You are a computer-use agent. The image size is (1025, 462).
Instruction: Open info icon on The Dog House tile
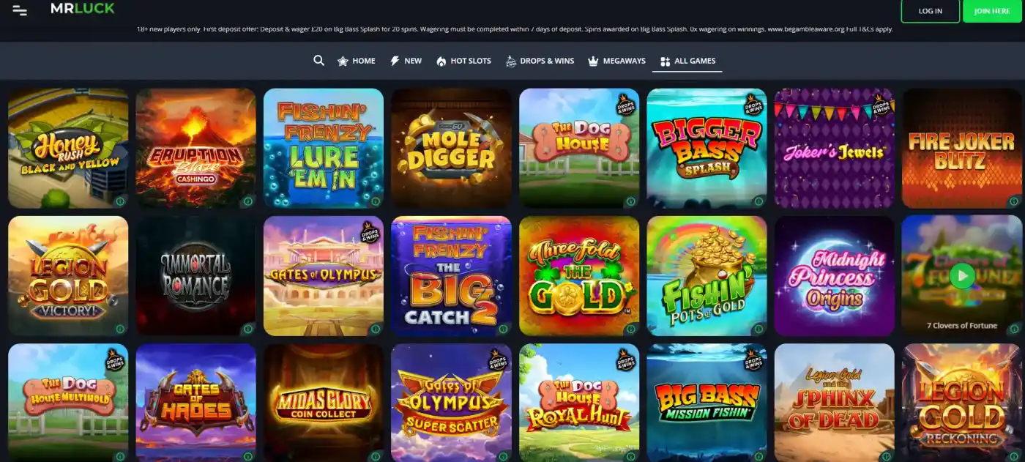[630, 201]
